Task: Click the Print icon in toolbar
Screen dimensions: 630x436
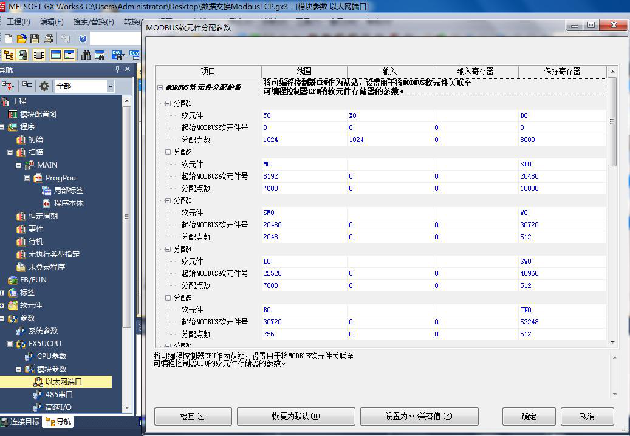Action: (49, 38)
